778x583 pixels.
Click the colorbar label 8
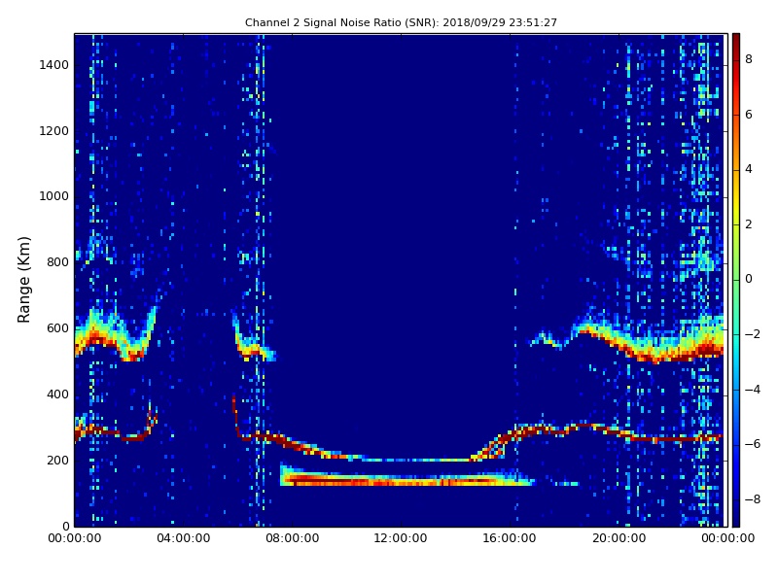(749, 59)
